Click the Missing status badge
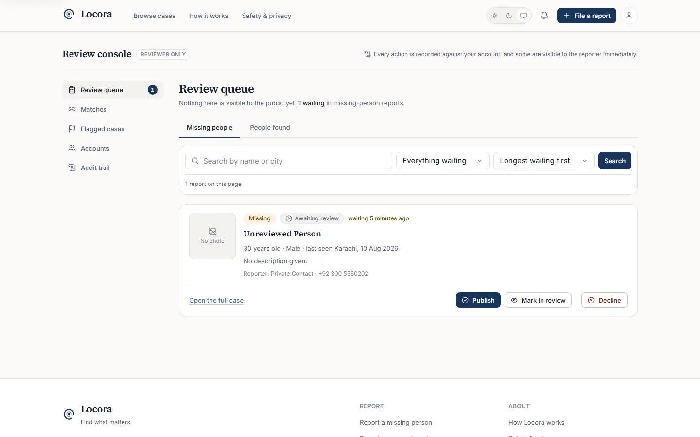 (260, 218)
